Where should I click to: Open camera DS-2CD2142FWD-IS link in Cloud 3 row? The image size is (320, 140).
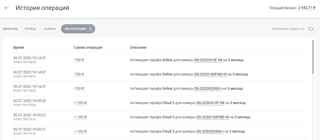point(212,117)
